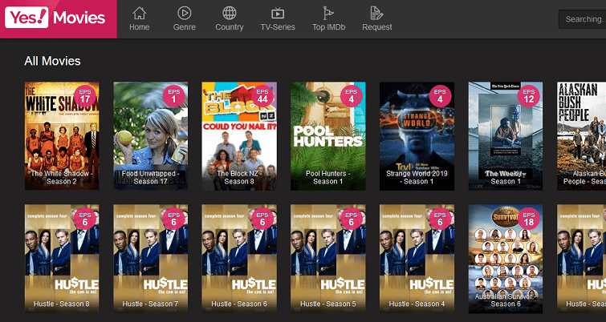Click 'Hustle - Season 8' title text
This screenshot has height=322, width=606.
62,304
